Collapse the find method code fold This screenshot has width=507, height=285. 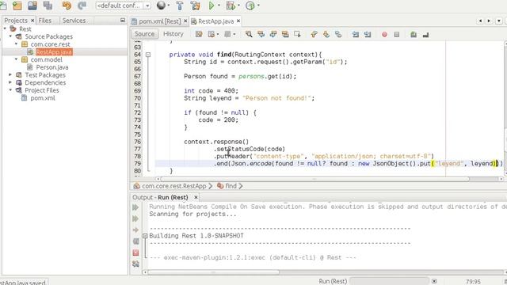[x=148, y=55]
